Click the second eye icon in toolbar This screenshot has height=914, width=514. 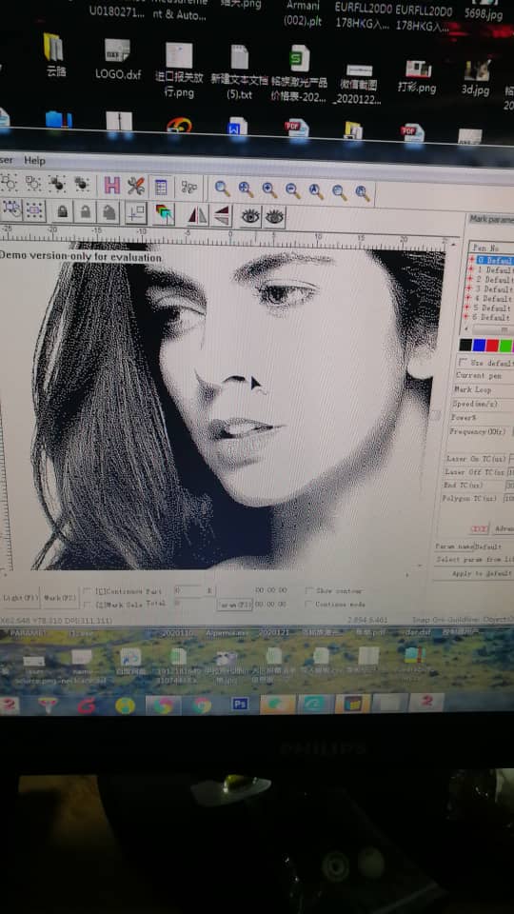click(x=274, y=217)
